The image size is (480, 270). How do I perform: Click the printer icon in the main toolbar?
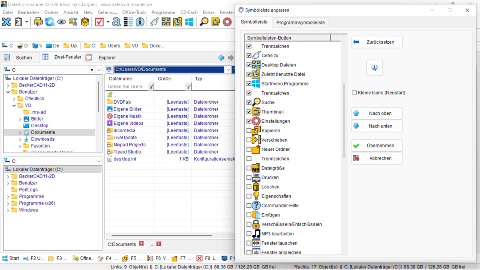38,22
